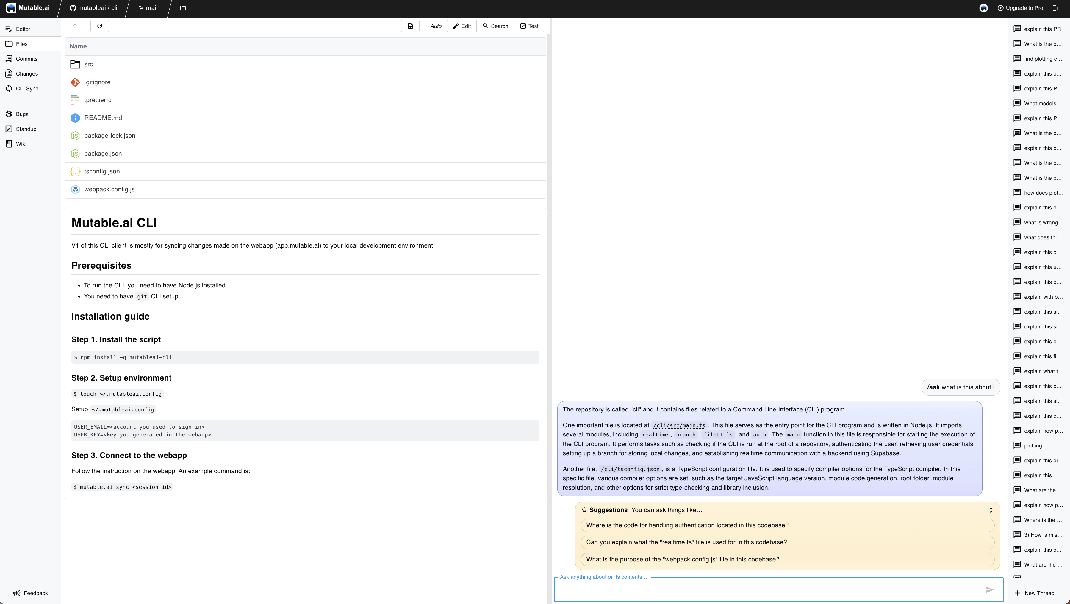Screen dimensions: 1070x604
Task: Open the README.md file
Action: (305, 118)
